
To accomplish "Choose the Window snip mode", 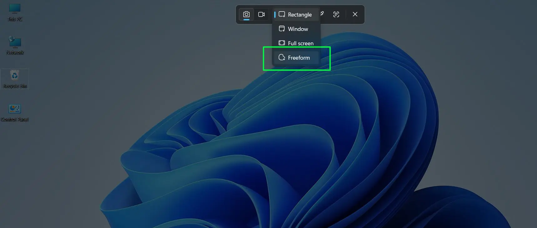I will [x=296, y=29].
